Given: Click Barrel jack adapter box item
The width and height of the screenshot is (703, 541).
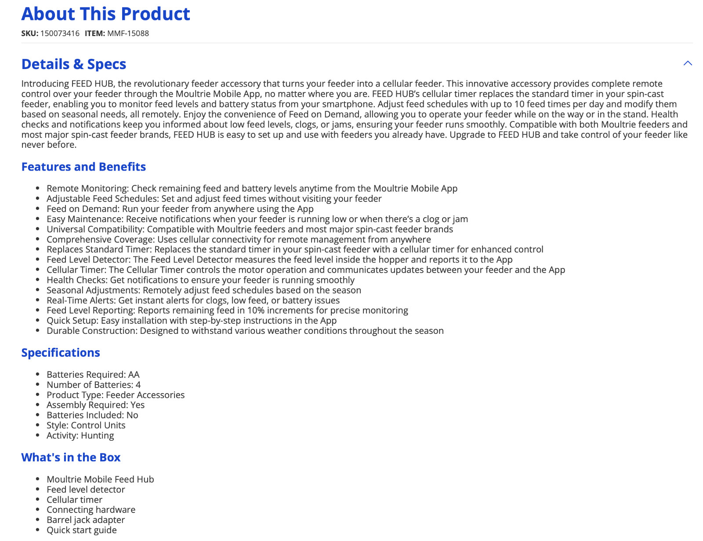Looking at the screenshot, I should 86,520.
